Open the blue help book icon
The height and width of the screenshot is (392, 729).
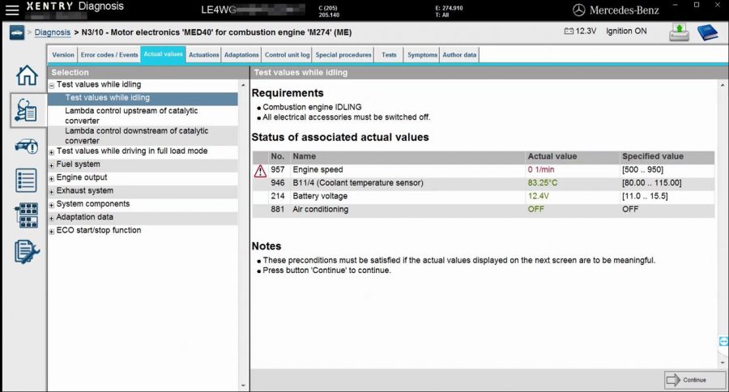[708, 32]
